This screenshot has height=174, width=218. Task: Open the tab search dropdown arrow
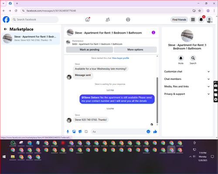[3, 3]
